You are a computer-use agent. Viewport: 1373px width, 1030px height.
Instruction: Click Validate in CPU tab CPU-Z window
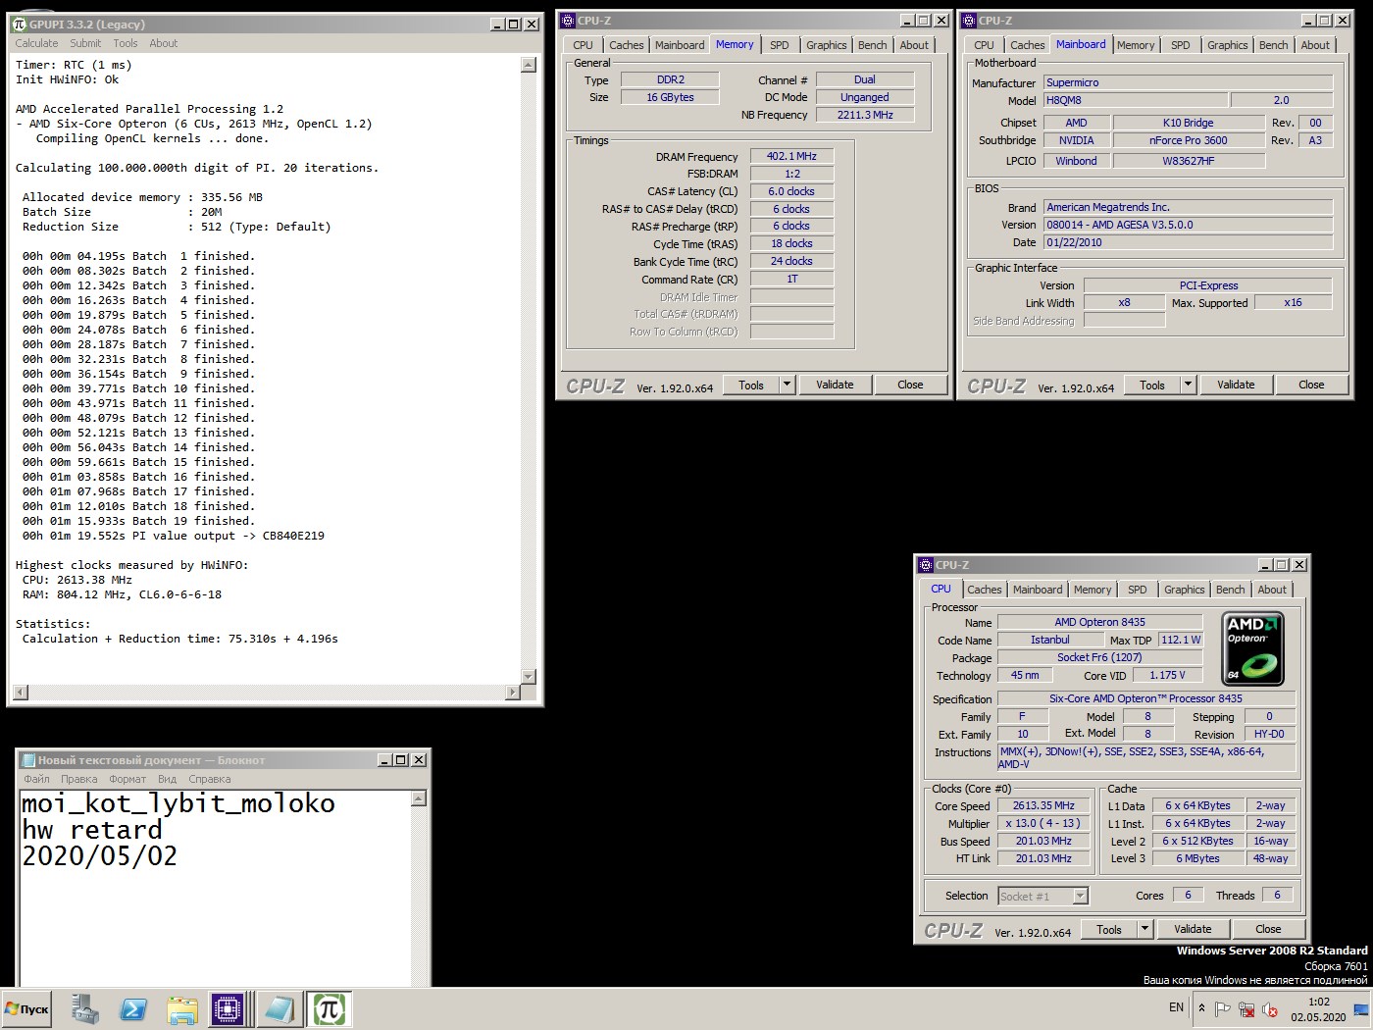click(x=1193, y=929)
